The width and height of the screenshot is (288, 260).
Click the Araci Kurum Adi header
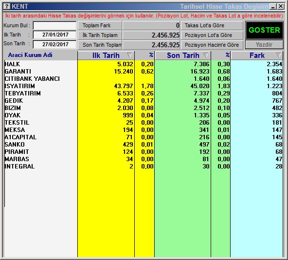click(x=30, y=55)
